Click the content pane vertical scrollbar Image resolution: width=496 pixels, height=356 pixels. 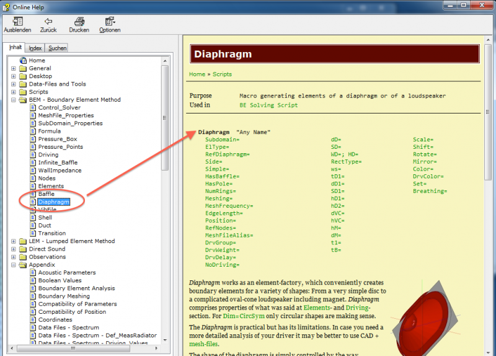click(490, 186)
